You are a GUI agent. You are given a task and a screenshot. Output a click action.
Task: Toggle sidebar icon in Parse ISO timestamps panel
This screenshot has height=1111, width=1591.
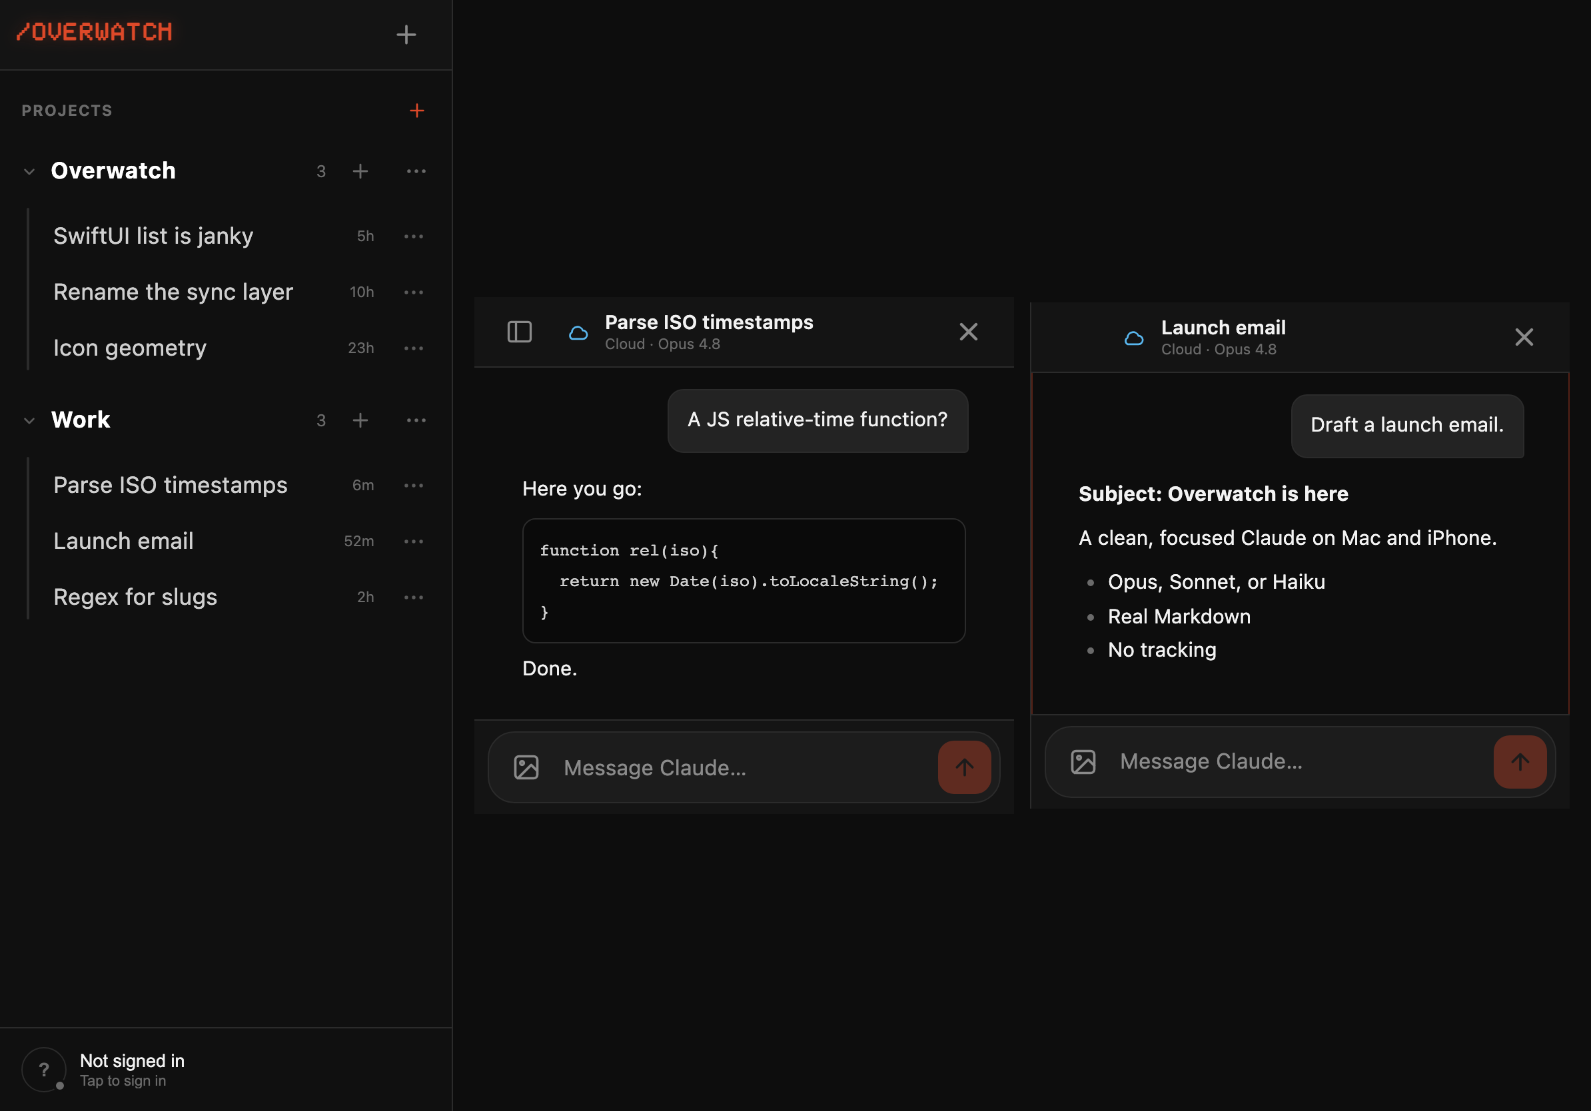tap(519, 332)
